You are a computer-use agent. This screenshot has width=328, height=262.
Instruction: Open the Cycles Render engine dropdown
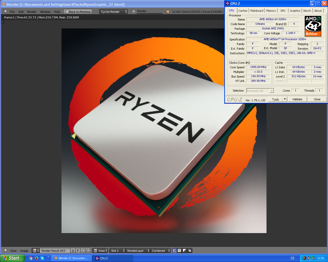coord(114,12)
